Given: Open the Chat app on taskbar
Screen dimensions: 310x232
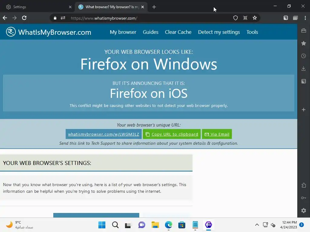Looking at the screenshot, I should [x=142, y=225].
